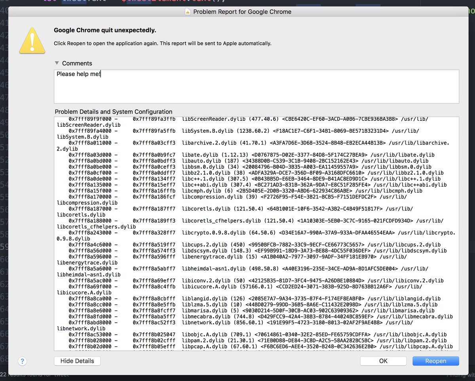Select the libmecabra.dylib (744.8) line
This screenshot has width=475, height=381.
click(261, 316)
